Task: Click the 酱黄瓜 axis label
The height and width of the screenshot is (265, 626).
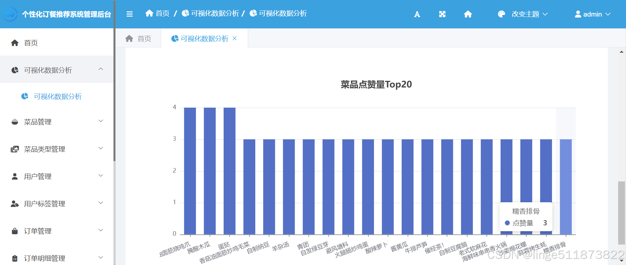Action: click(x=399, y=247)
